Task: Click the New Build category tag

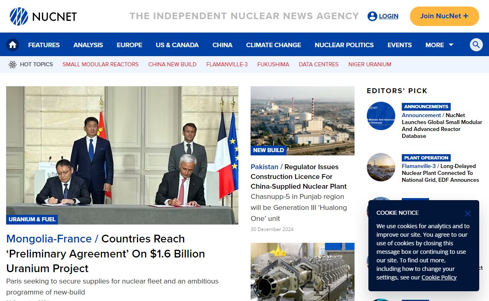Action: [269, 150]
